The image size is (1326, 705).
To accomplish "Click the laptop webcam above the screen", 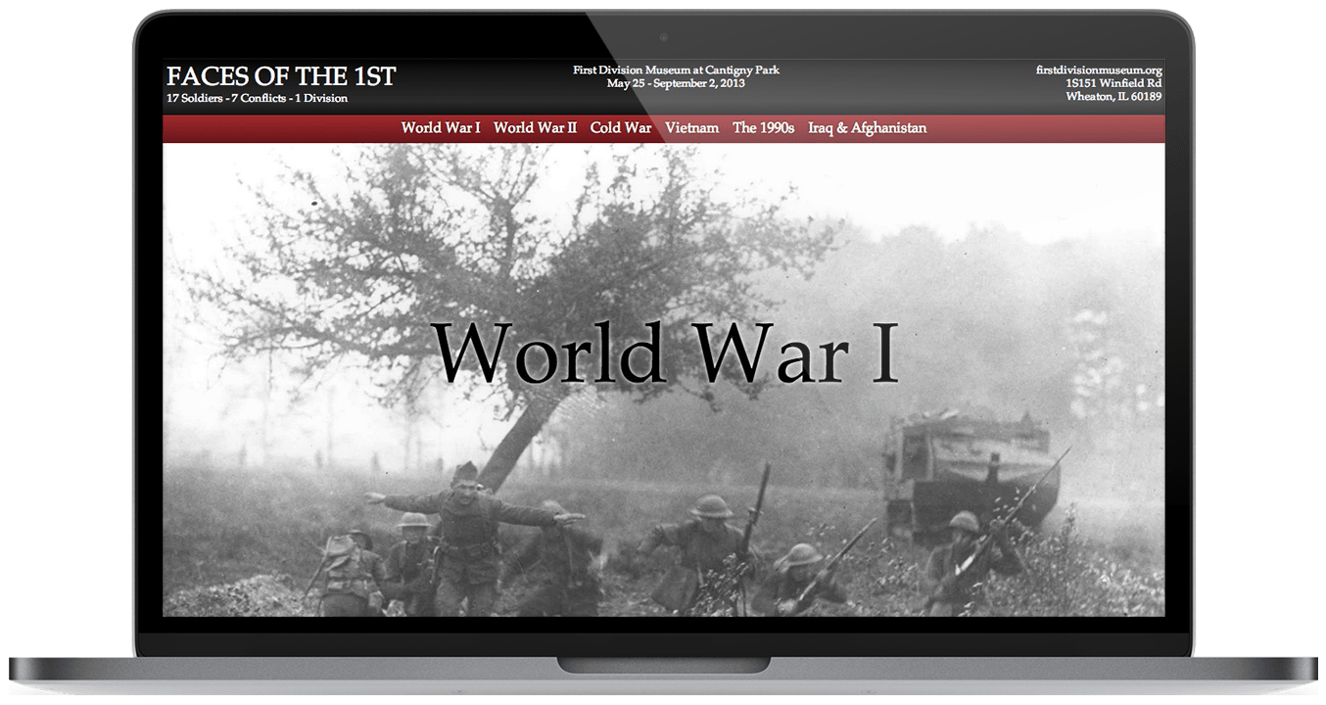I will click(x=663, y=37).
